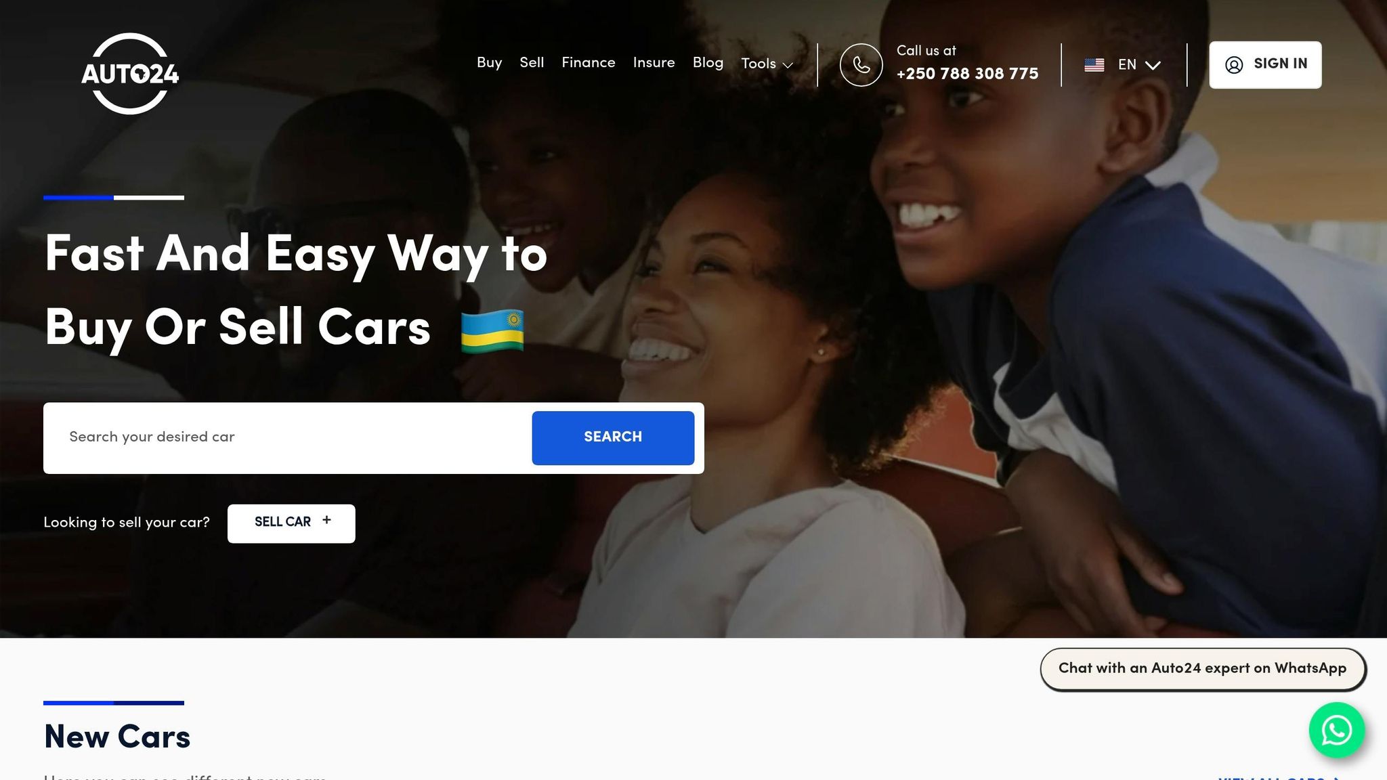The width and height of the screenshot is (1387, 780).
Task: Expand the Tools dropdown menu
Action: pyautogui.click(x=767, y=64)
